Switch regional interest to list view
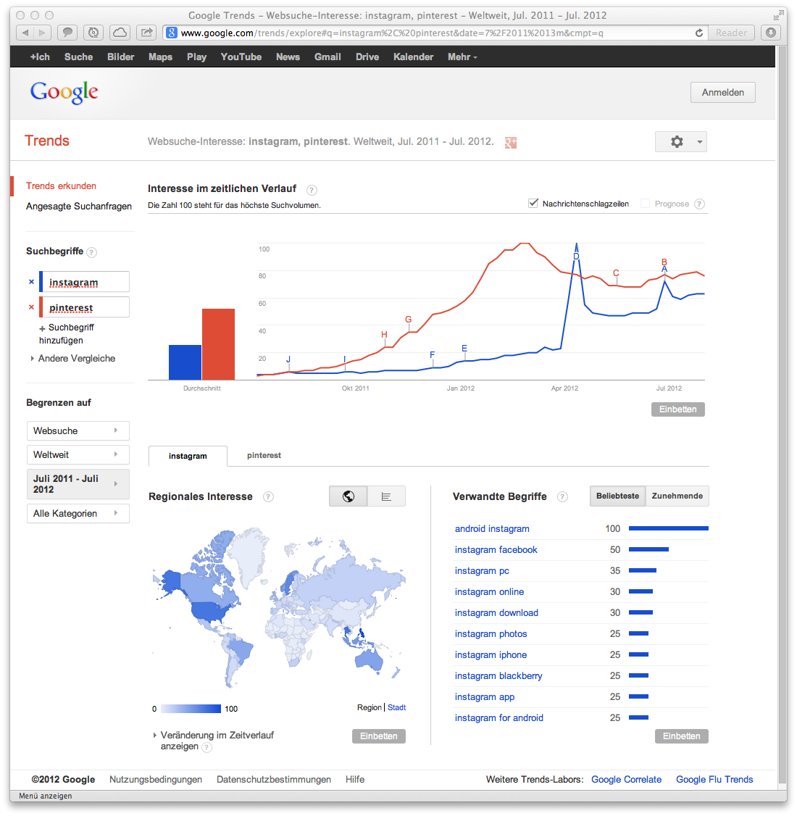The width and height of the screenshot is (797, 816). tap(386, 496)
